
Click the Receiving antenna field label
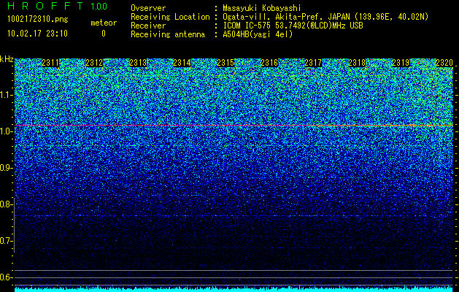168,34
